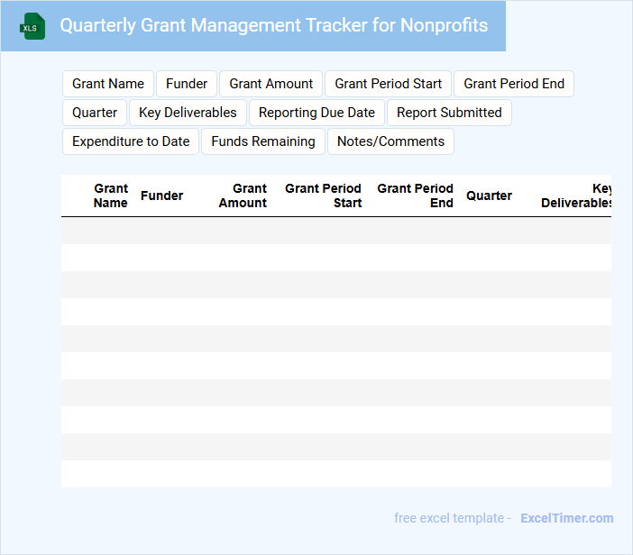Open the ExcelTimer.com link
Viewport: 633px width, 555px height.
coord(566,518)
